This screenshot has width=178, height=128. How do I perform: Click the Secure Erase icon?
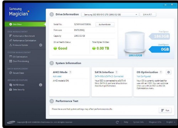pyautogui.click(x=11, y=73)
